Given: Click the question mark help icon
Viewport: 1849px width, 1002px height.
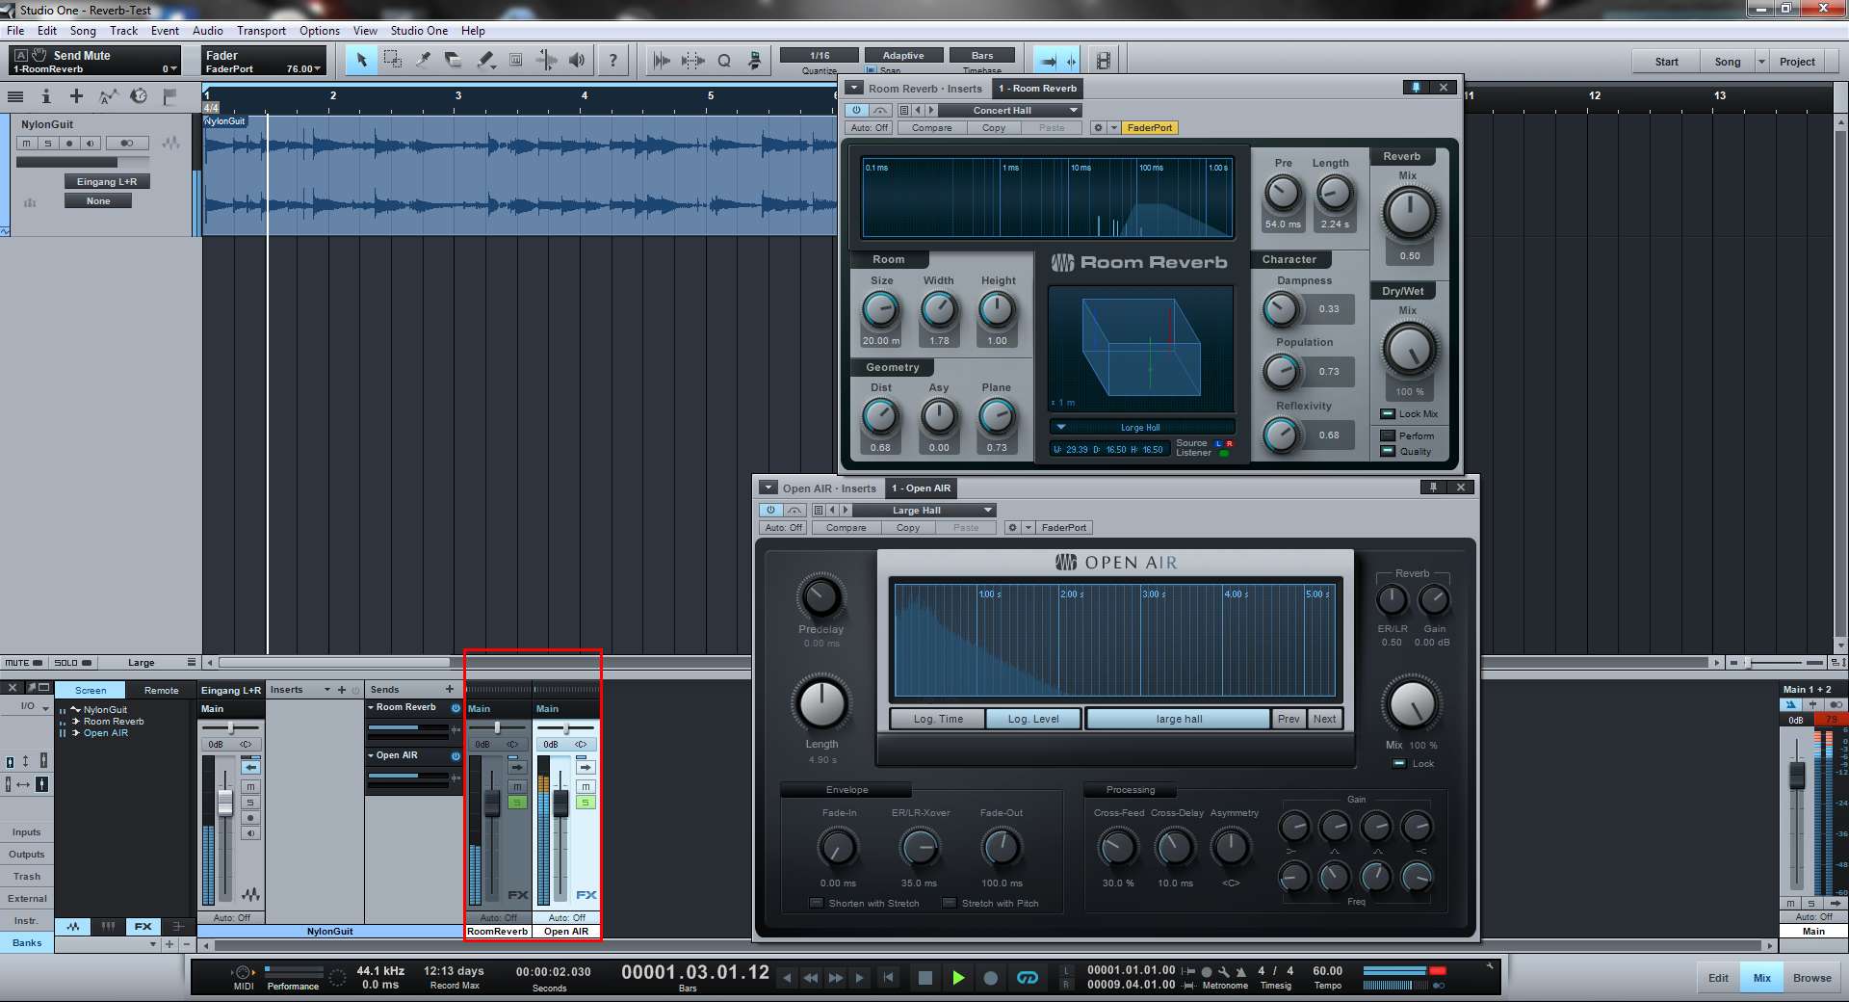Looking at the screenshot, I should (x=612, y=61).
